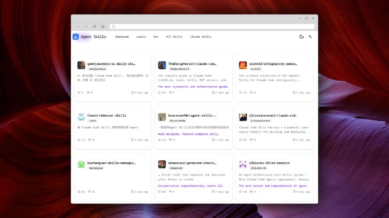The image size is (389, 218).
Task: Select the Buzhangsan author tag
Action: [x=96, y=168]
